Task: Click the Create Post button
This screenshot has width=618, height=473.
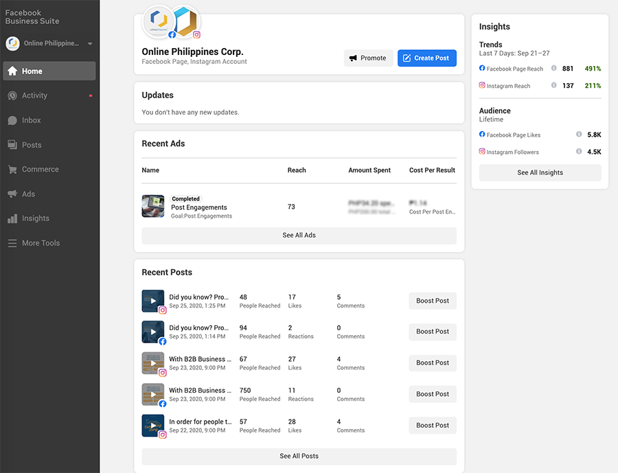Action: click(426, 58)
